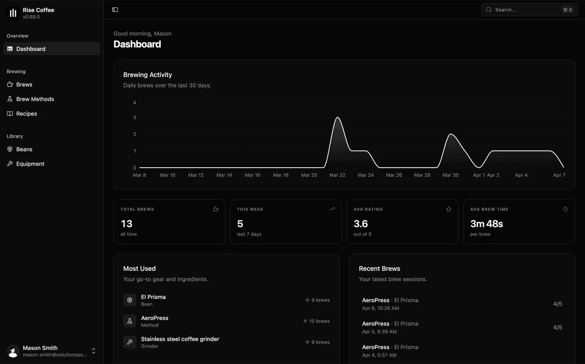Select Equipment in the sidebar
Viewport: 585px width, 364px height.
tap(30, 164)
